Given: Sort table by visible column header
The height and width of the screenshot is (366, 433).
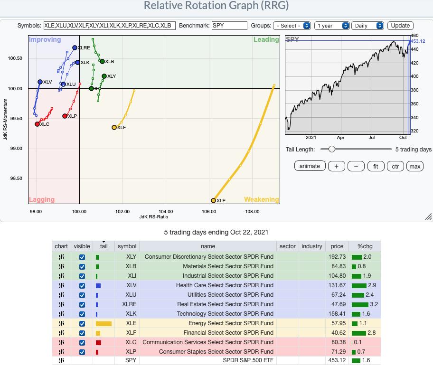Looking at the screenshot, I should click(82, 246).
